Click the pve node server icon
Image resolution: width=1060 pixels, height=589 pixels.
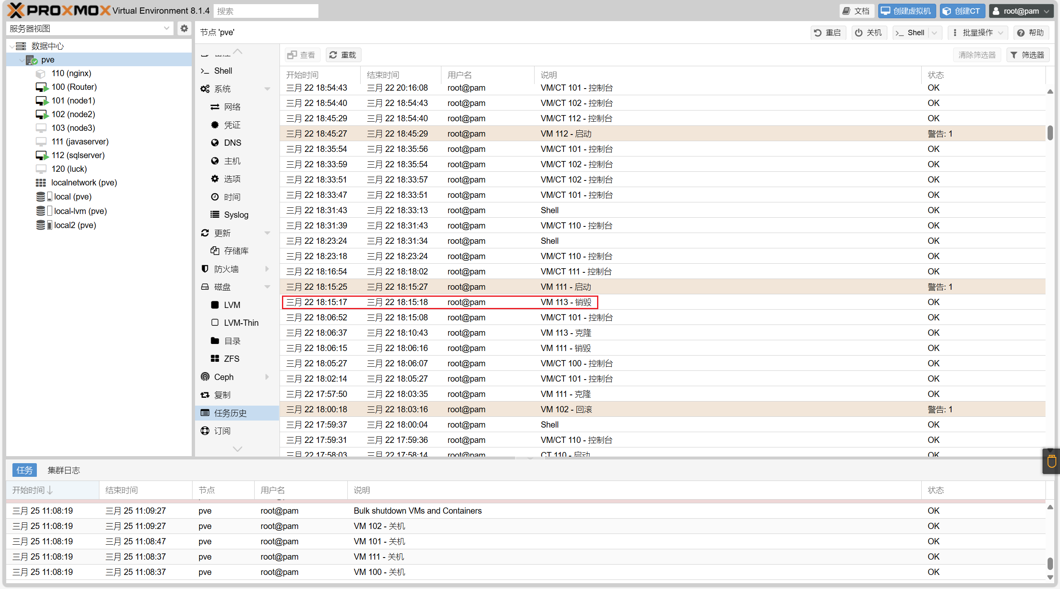pyautogui.click(x=32, y=60)
